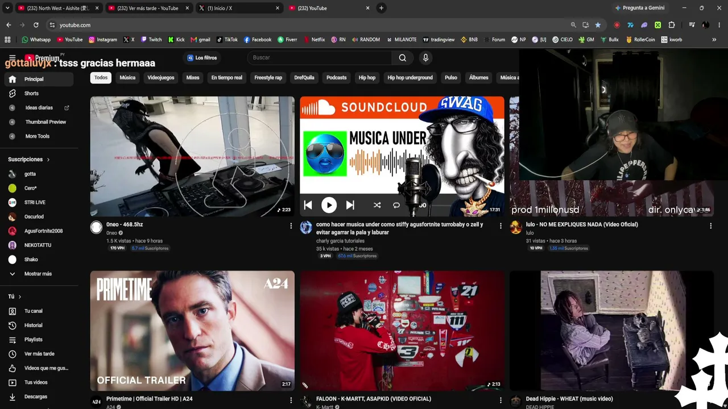Image resolution: width=728 pixels, height=409 pixels.
Task: Open the Dead Hippie - WHEAT video thumbnail
Action: click(x=611, y=331)
